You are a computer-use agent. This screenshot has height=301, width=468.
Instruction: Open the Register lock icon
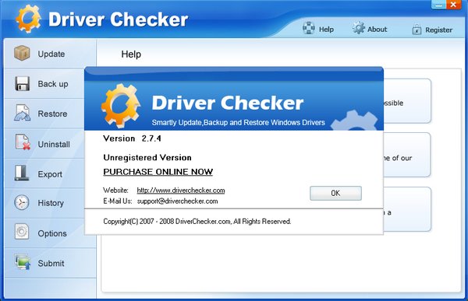pos(417,30)
